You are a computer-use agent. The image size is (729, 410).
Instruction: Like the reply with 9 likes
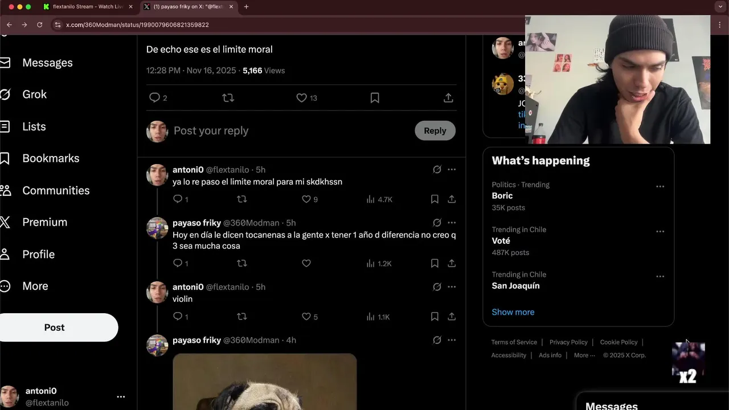[x=306, y=199]
